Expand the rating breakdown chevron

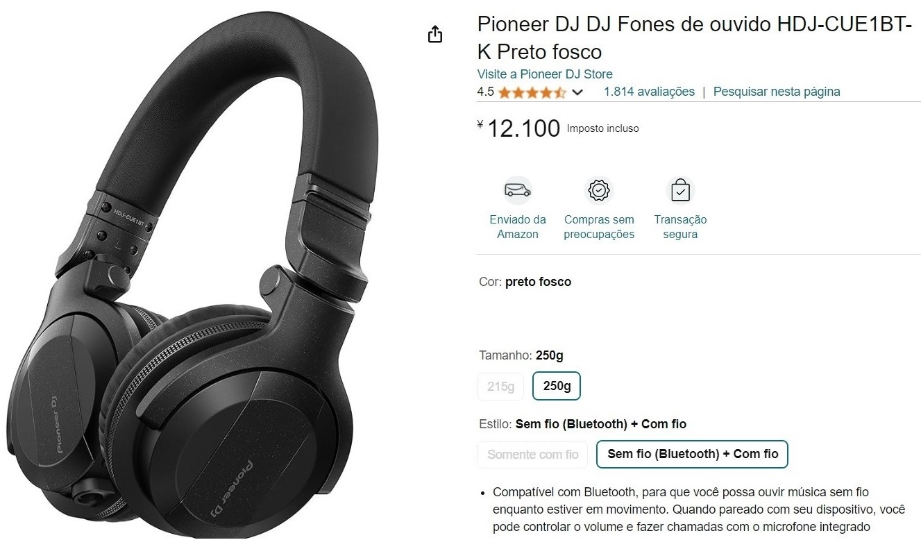click(577, 92)
